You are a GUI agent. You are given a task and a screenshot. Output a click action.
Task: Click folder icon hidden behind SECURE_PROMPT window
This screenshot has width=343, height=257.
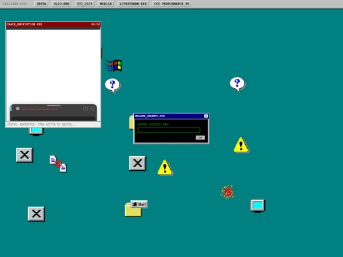click(131, 122)
